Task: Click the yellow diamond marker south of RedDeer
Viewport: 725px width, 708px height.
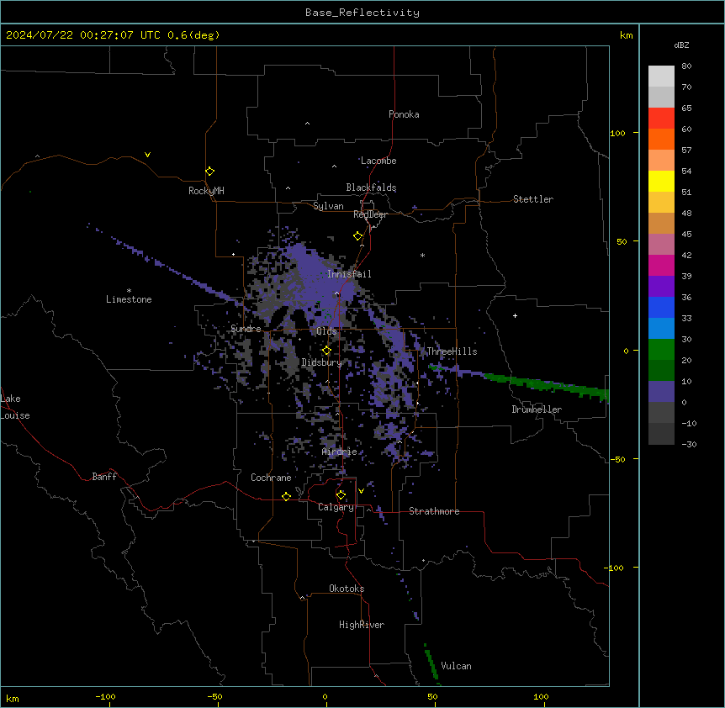Action: tap(358, 236)
